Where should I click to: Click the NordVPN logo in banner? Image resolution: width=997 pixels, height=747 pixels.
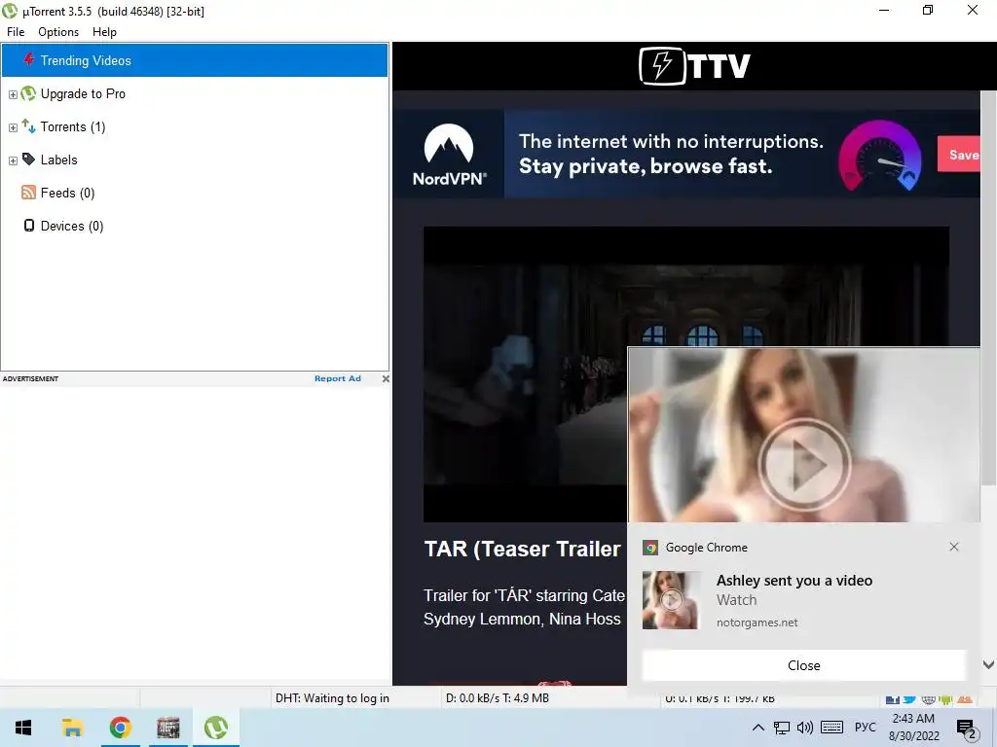point(449,155)
